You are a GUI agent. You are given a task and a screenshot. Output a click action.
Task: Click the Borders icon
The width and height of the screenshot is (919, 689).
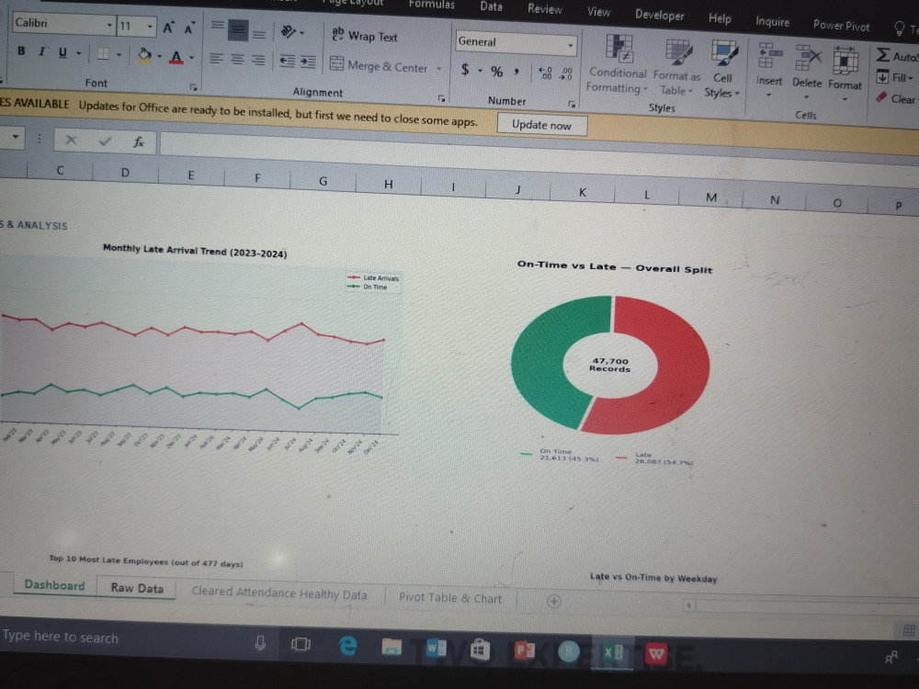coord(103,54)
